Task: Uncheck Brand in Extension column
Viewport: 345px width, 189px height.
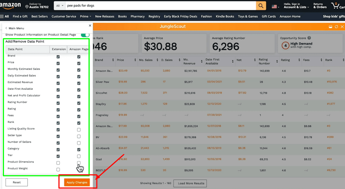Action: (58, 57)
